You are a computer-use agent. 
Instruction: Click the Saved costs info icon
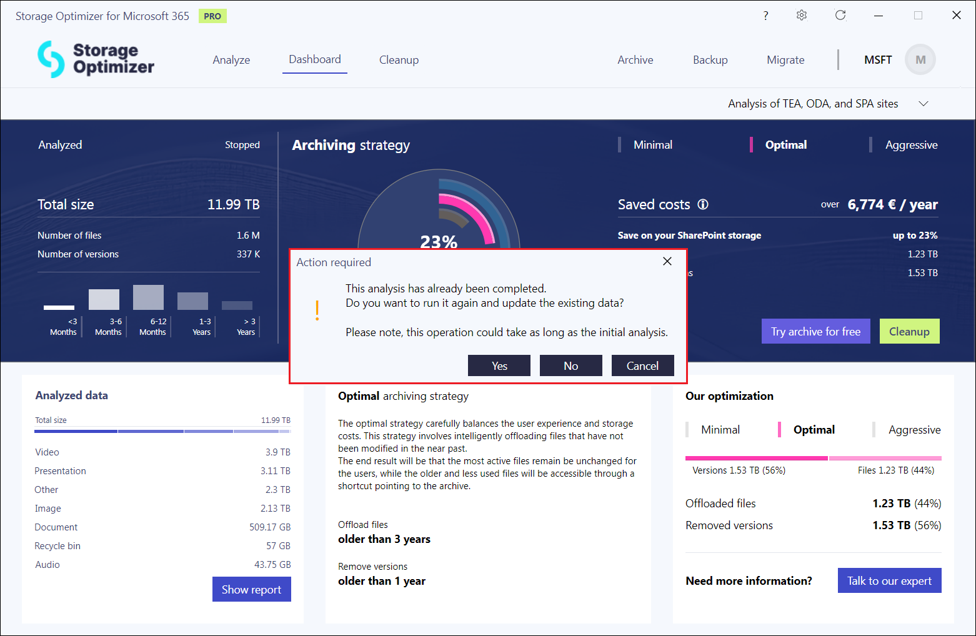pos(703,204)
